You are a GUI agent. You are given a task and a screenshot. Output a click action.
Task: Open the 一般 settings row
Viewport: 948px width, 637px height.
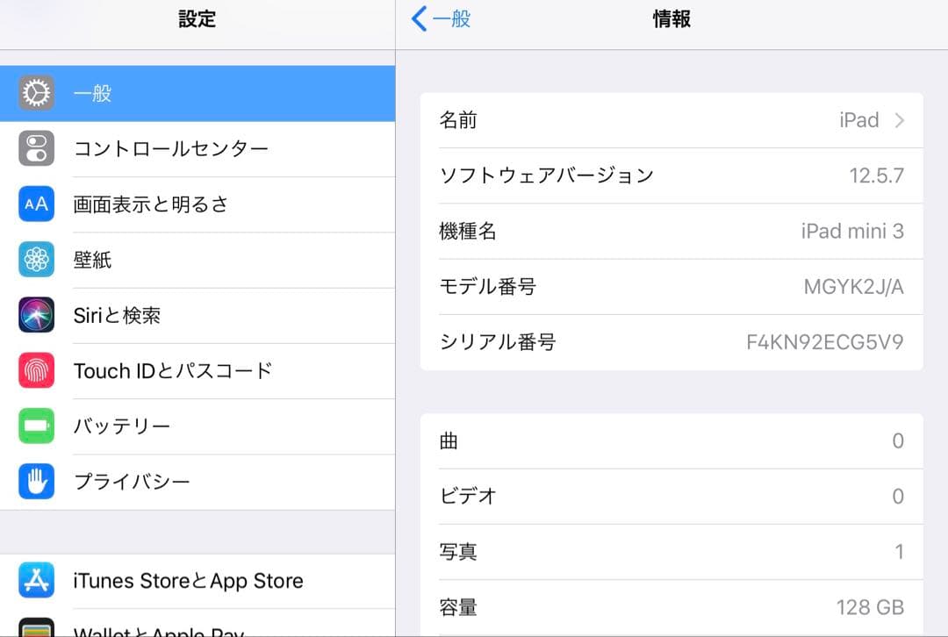coord(197,94)
